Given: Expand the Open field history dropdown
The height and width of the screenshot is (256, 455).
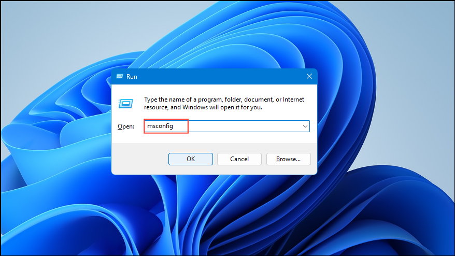Looking at the screenshot, I should (x=305, y=126).
